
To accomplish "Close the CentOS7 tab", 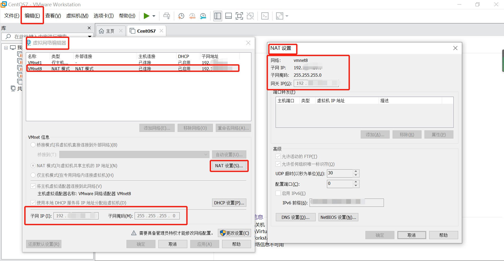I will [161, 31].
